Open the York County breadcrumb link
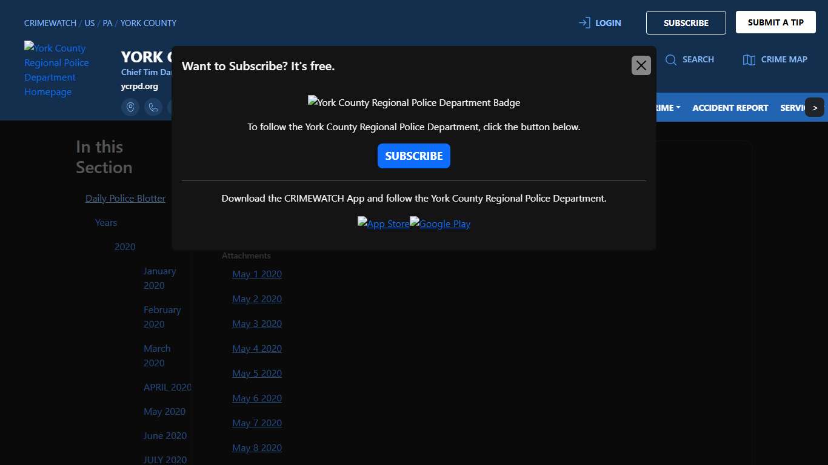This screenshot has width=828, height=465. pos(149,23)
